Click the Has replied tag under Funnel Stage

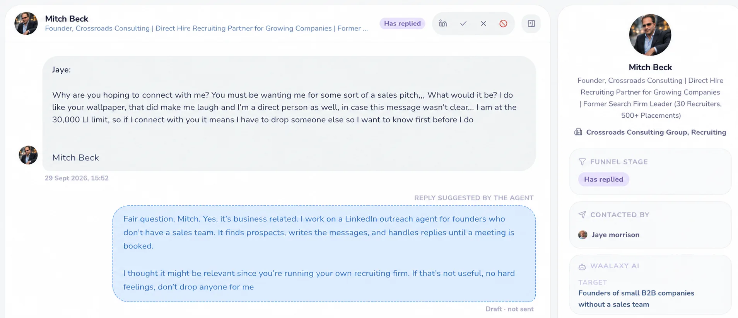point(603,179)
